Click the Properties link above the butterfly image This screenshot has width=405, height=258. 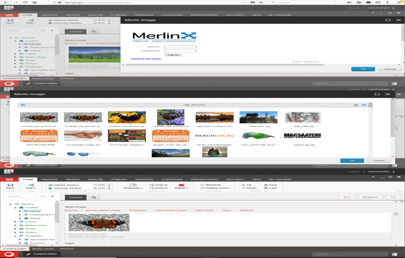point(137,210)
